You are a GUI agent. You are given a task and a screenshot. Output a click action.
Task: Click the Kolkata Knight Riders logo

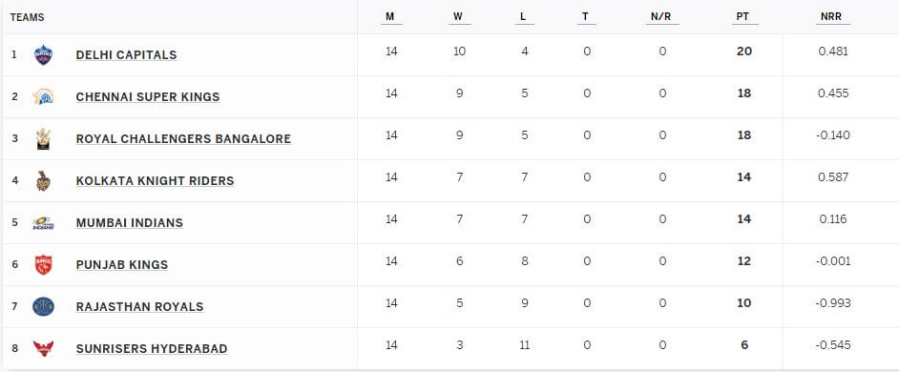pyautogui.click(x=43, y=180)
